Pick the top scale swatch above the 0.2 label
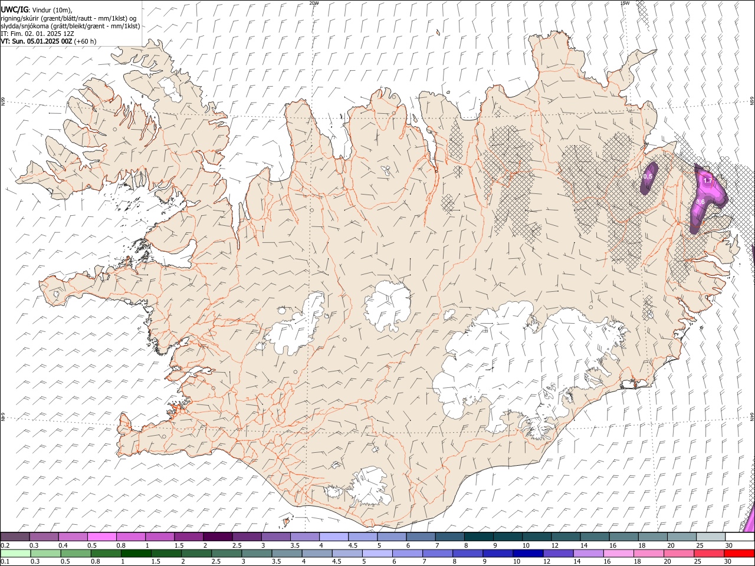 (15, 537)
